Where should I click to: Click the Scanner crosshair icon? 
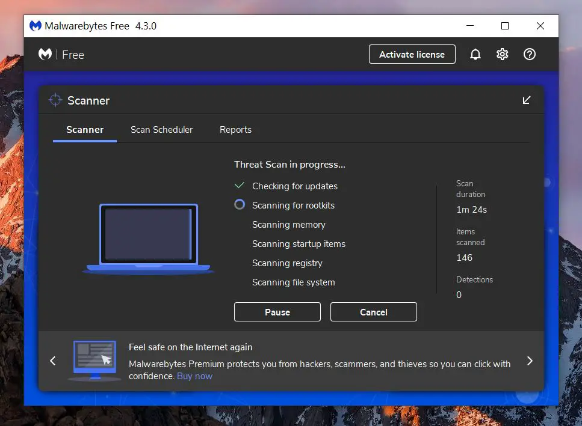(55, 100)
